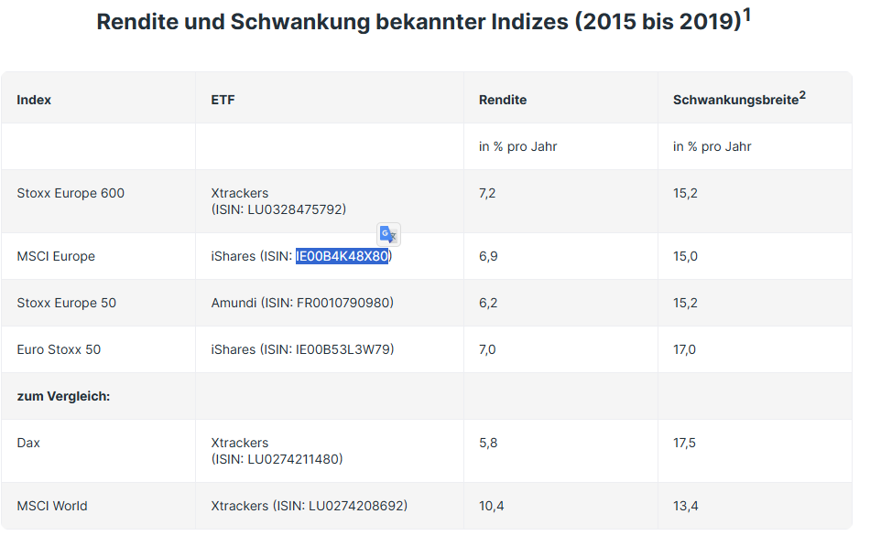870x546 pixels.
Task: Click the Schwankungsbreite value 13,4
Action: click(685, 506)
